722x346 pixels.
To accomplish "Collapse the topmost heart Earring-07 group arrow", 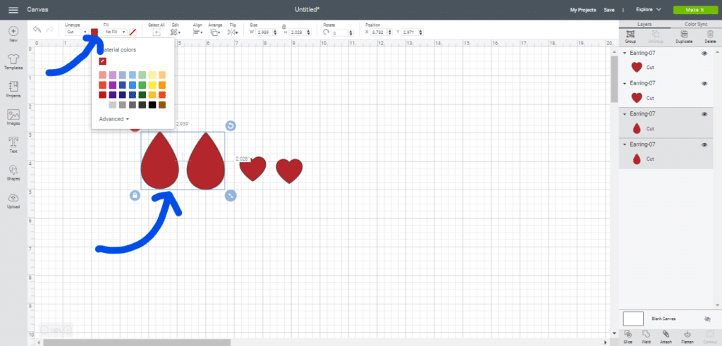I will point(625,54).
